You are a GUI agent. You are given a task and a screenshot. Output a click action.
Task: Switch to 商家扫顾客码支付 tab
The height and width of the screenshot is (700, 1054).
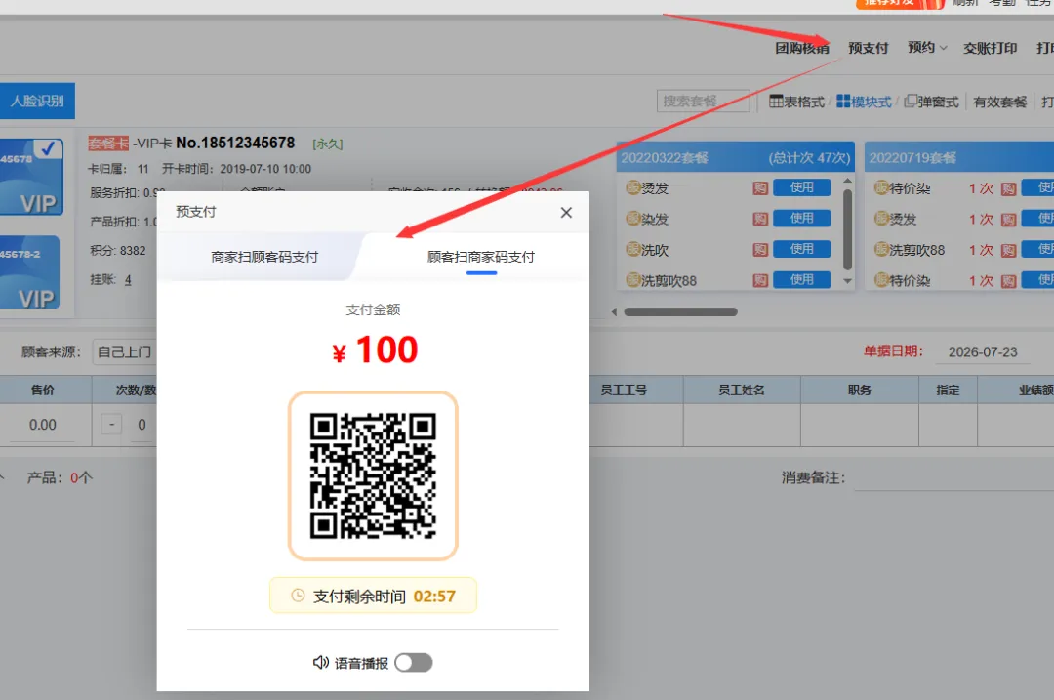click(x=264, y=257)
